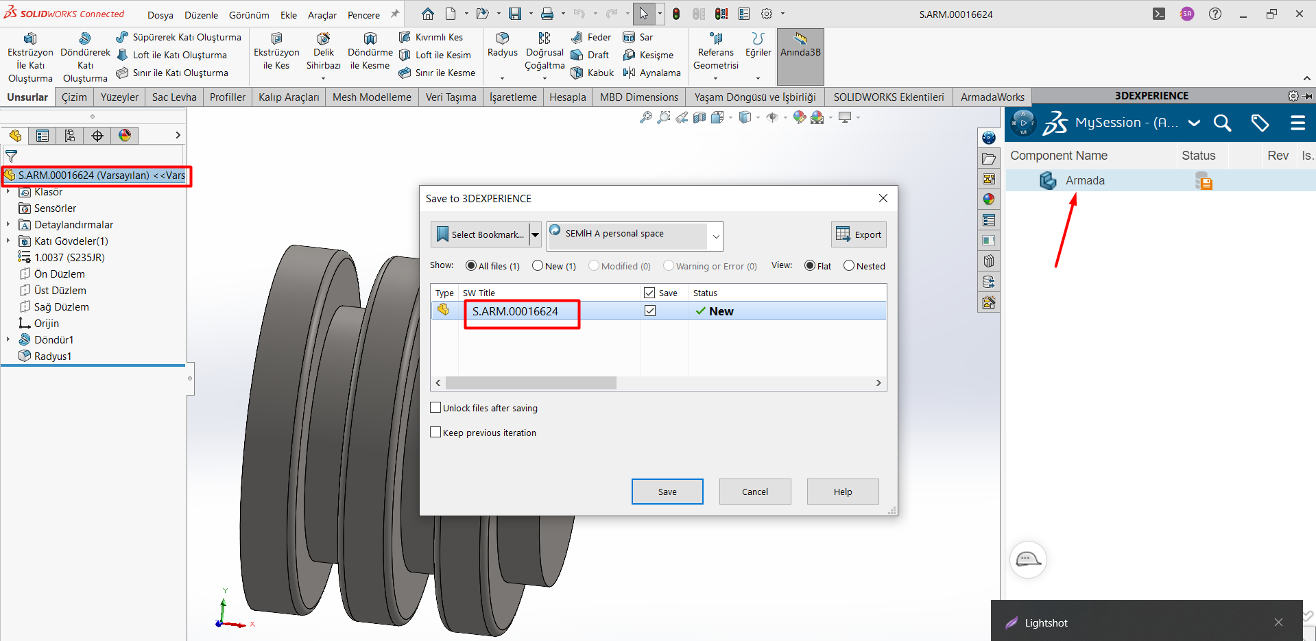Click the 3DEXPERIENCE tag icon
The image size is (1316, 641).
click(1260, 123)
